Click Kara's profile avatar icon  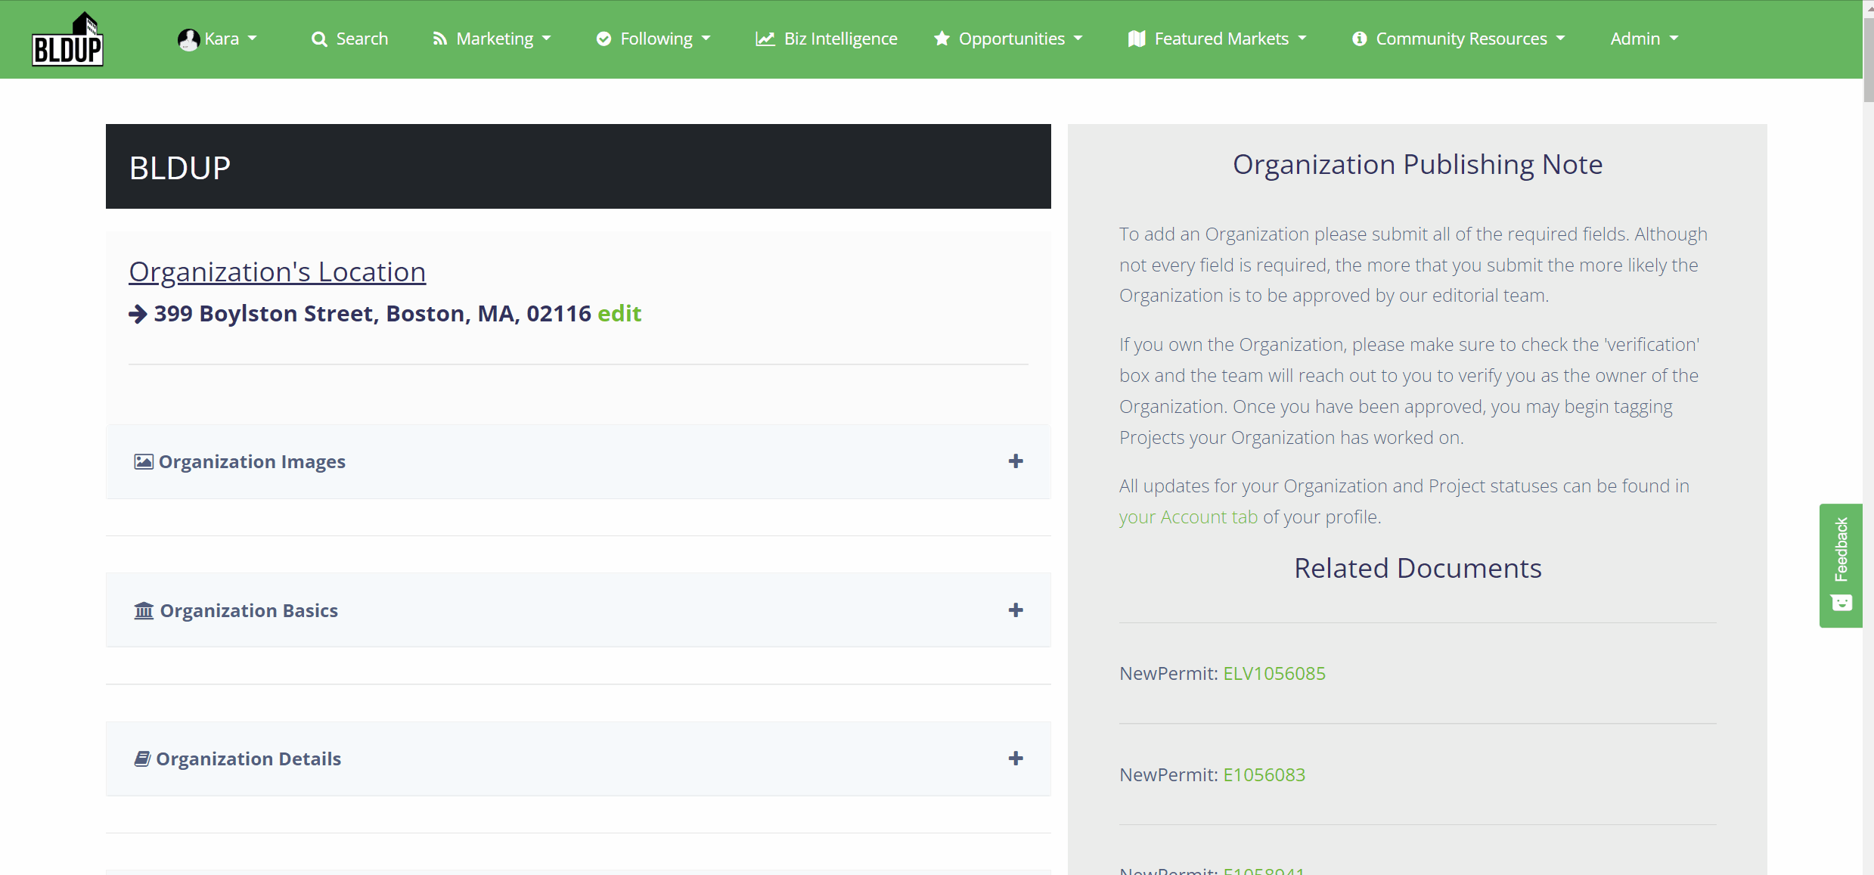click(188, 39)
